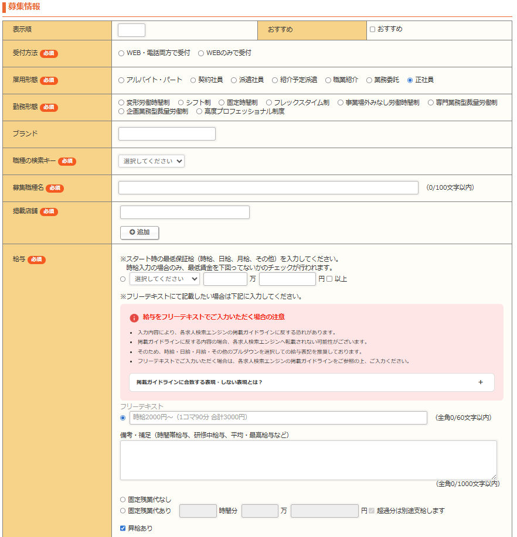The height and width of the screenshot is (537, 517).
Task: Choose フレックスタイム制 work style
Action: (x=269, y=102)
